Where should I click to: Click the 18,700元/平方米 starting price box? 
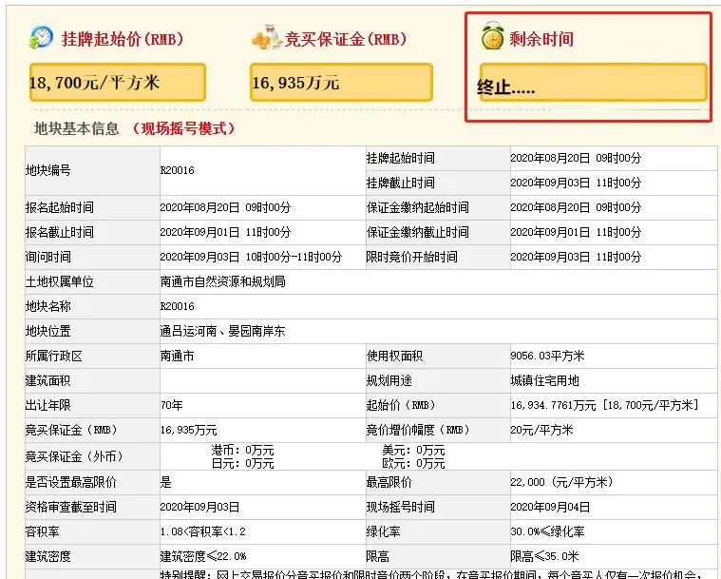[117, 83]
